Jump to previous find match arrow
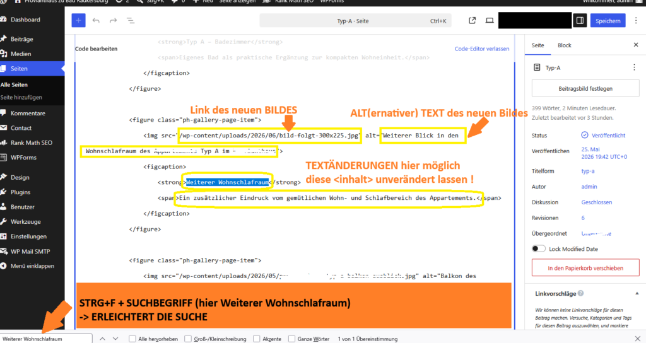The width and height of the screenshot is (646, 343). click(x=102, y=339)
